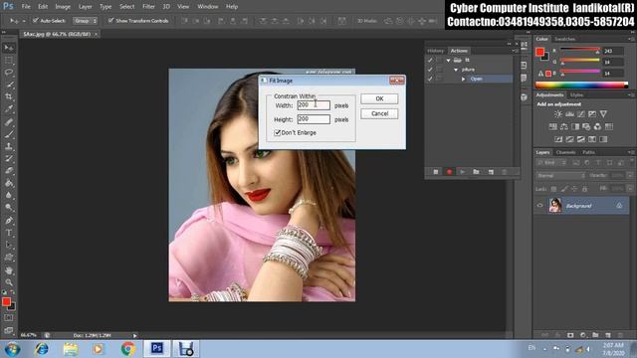
Task: Toggle dialog box for the Open step
Action: (439, 79)
